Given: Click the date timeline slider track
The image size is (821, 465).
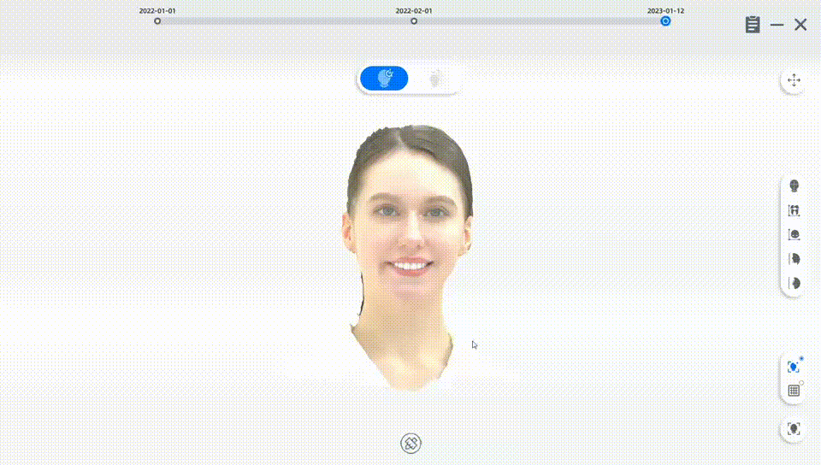Looking at the screenshot, I should click(x=411, y=21).
